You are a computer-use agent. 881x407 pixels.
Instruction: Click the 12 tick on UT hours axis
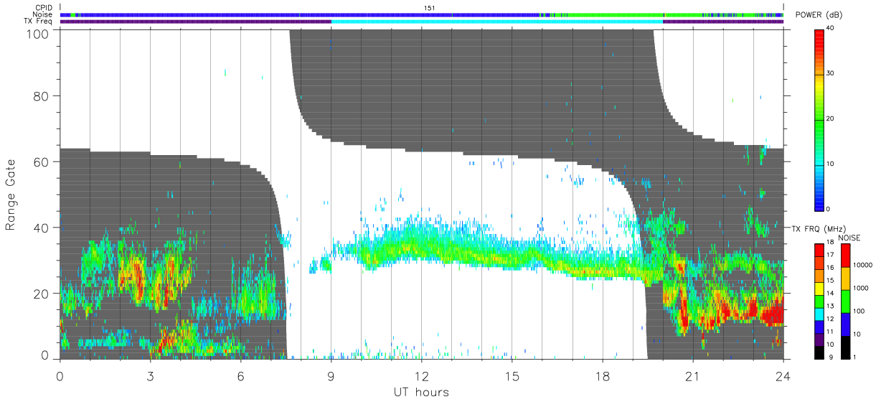coord(421,375)
